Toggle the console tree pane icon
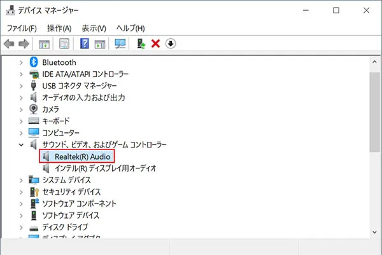Image resolution: width=382 pixels, height=255 pixels. (x=44, y=44)
